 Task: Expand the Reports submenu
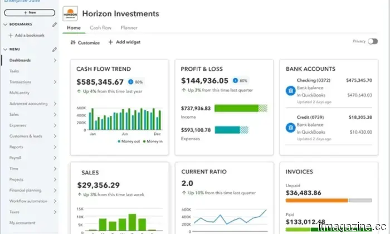[x=54, y=147]
